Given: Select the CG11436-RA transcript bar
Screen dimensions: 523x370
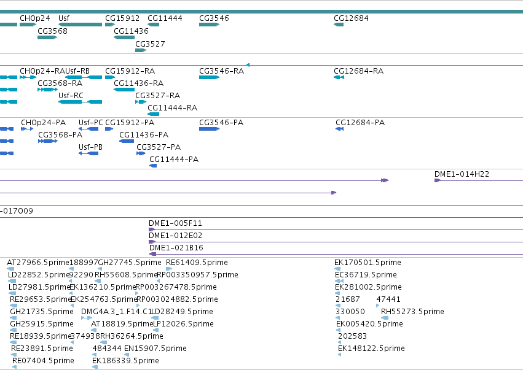Looking at the screenshot, I should (124, 90).
